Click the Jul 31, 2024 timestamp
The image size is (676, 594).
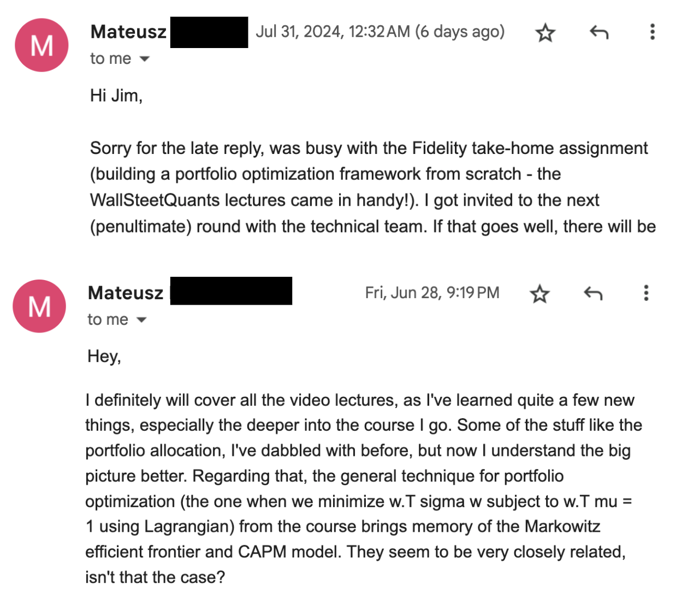pyautogui.click(x=380, y=32)
